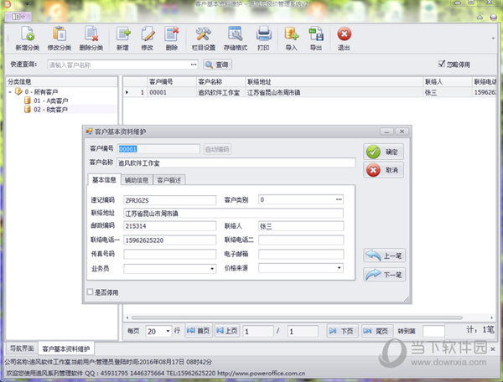
Task: Select the 0 - 所有客户 tree item
Action: point(41,92)
